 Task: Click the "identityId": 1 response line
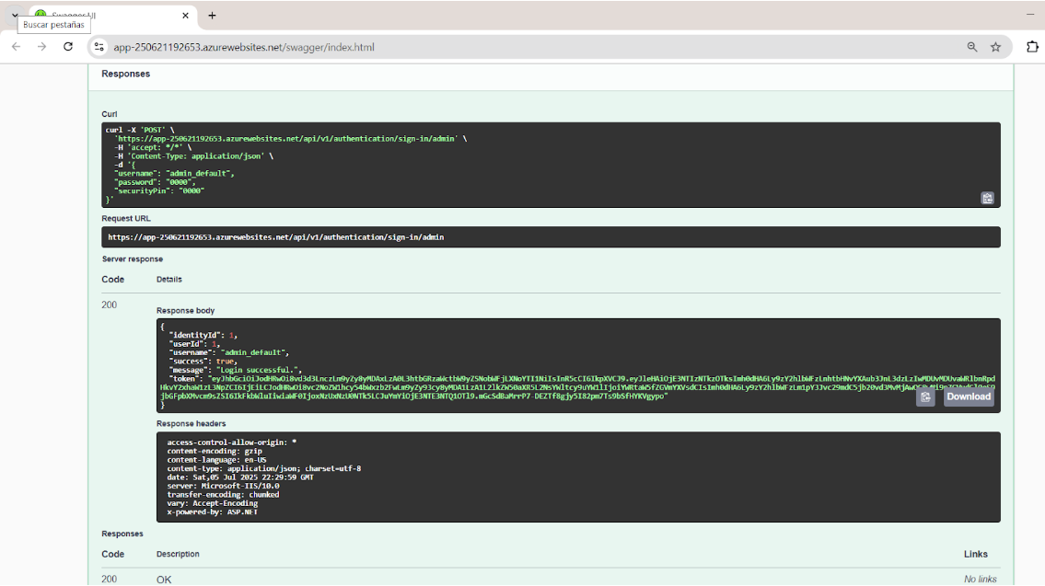point(203,335)
